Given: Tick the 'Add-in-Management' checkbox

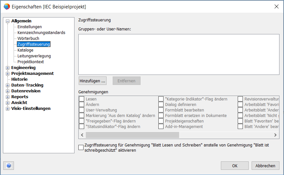Looking at the screenshot, I should point(161,127).
